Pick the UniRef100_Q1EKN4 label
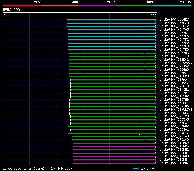The image size is (194, 171). (174, 160)
